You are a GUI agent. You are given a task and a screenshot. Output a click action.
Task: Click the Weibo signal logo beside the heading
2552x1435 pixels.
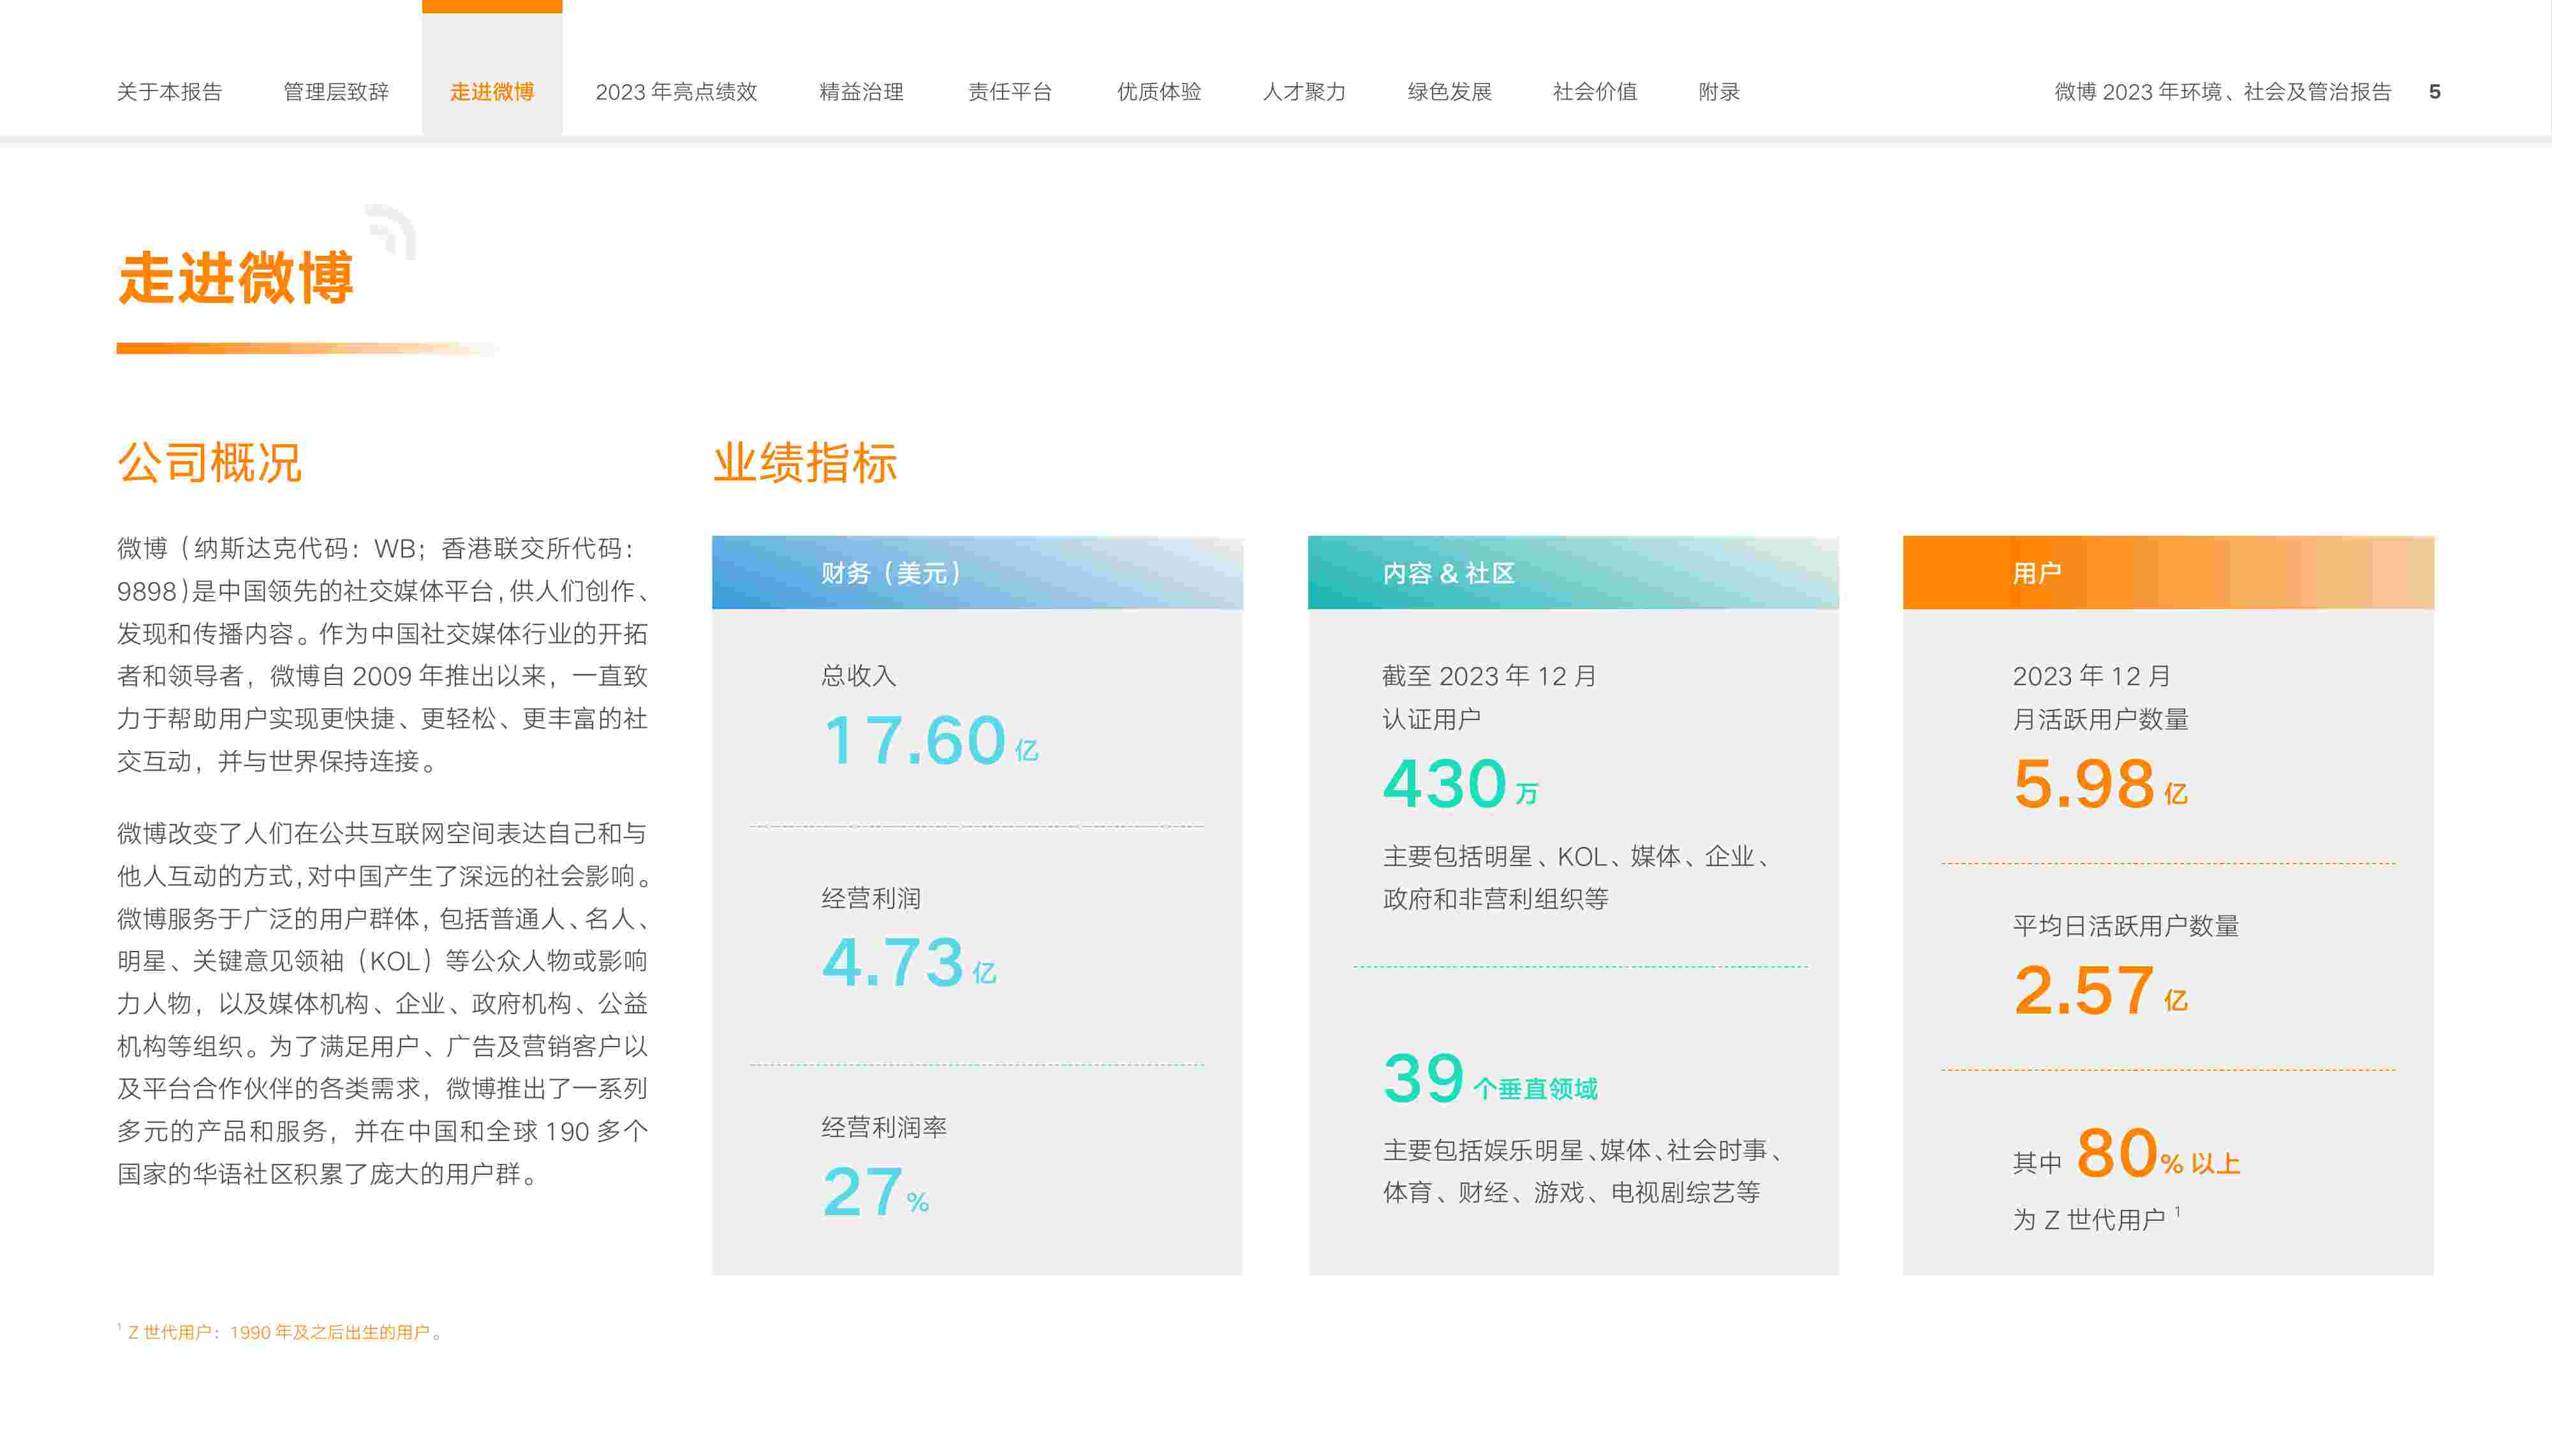coord(392,231)
